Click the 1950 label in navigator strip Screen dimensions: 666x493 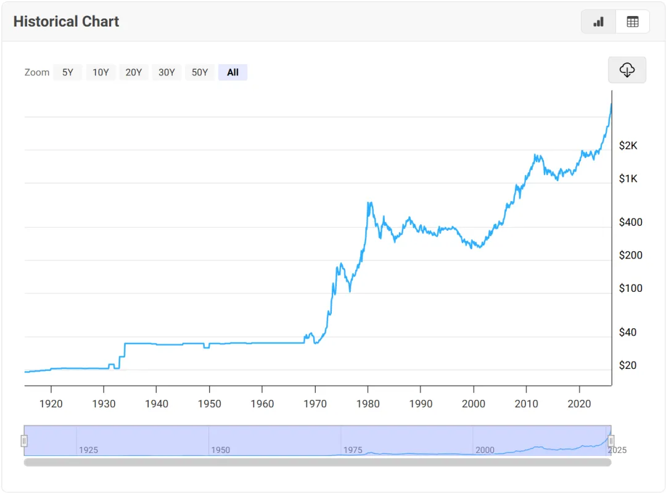pyautogui.click(x=220, y=450)
